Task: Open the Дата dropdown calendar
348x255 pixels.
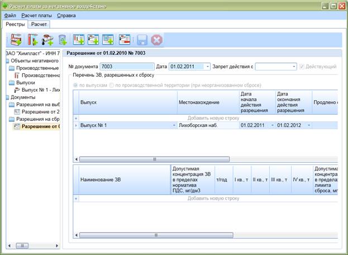Action: [x=207, y=67]
